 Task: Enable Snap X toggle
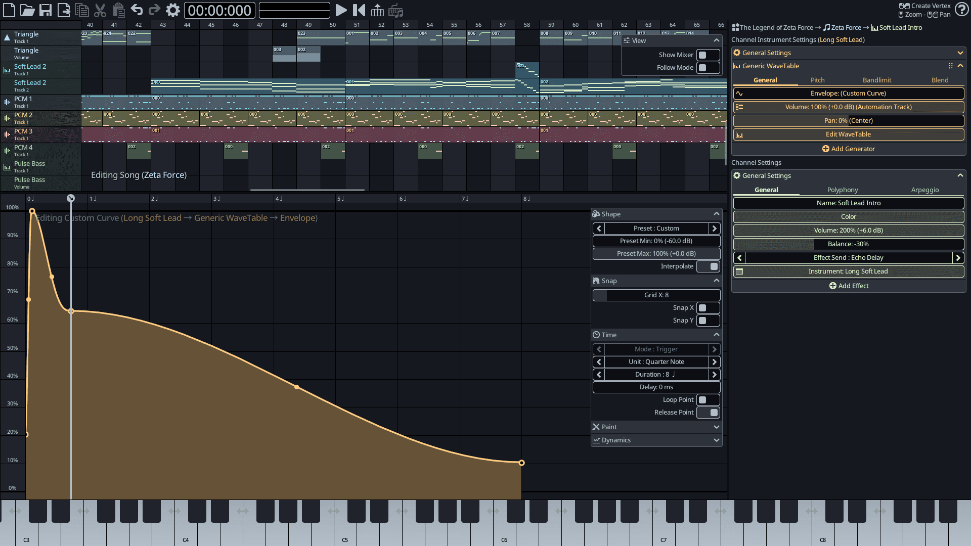[708, 307]
